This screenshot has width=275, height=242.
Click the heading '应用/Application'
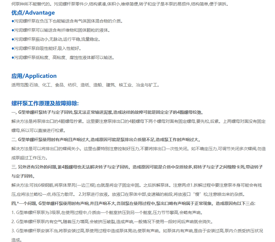pos(34,76)
